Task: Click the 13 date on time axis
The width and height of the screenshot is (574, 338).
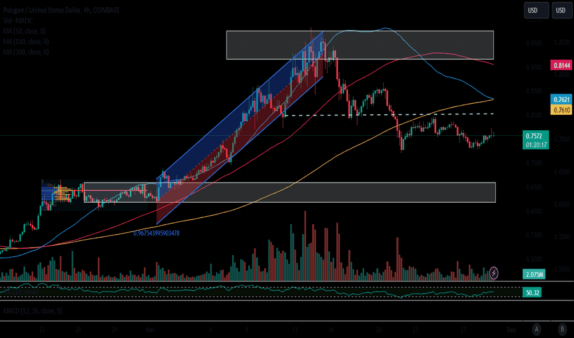Action: [294, 329]
